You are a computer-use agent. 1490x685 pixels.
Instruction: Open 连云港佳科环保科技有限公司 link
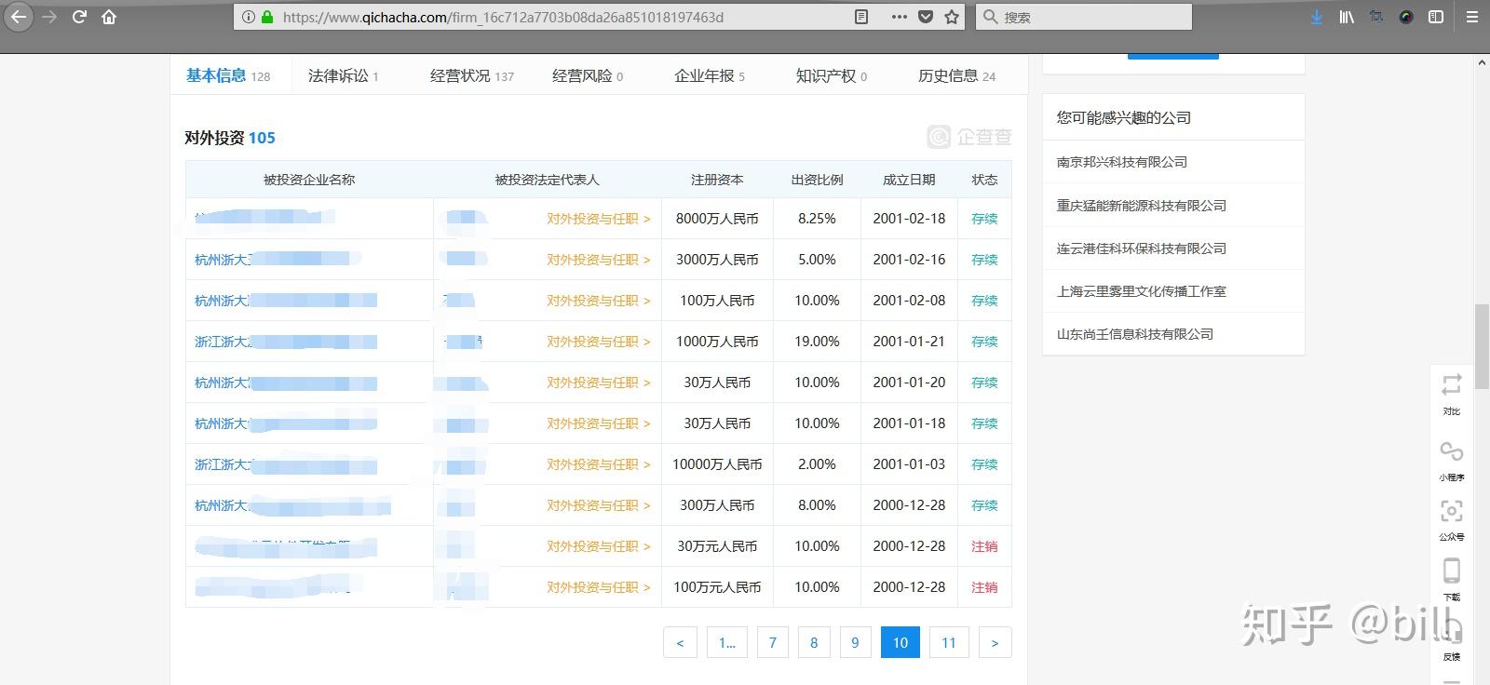(x=1141, y=248)
